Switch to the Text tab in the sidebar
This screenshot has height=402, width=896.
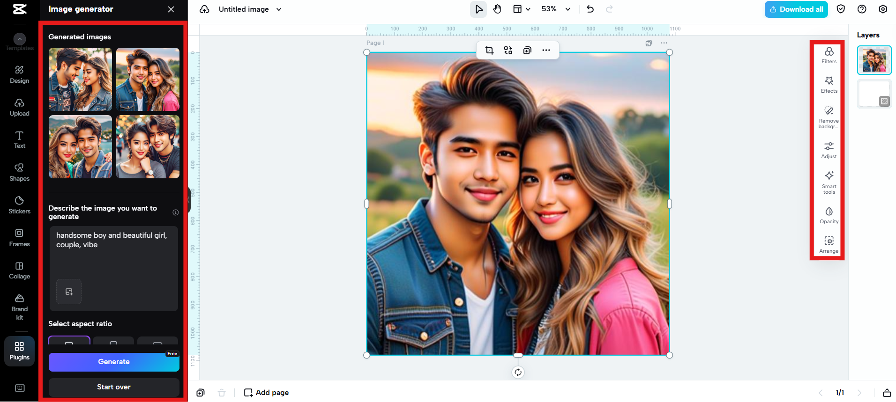tap(19, 139)
